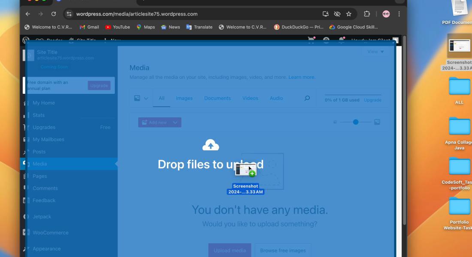Image resolution: width=472 pixels, height=257 pixels.
Task: Click the Upgrade button in domain banner
Action: point(99,85)
